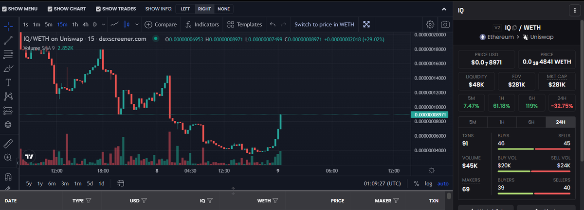Image resolution: width=584 pixels, height=210 pixels.
Task: Set show info to NONE
Action: (224, 9)
